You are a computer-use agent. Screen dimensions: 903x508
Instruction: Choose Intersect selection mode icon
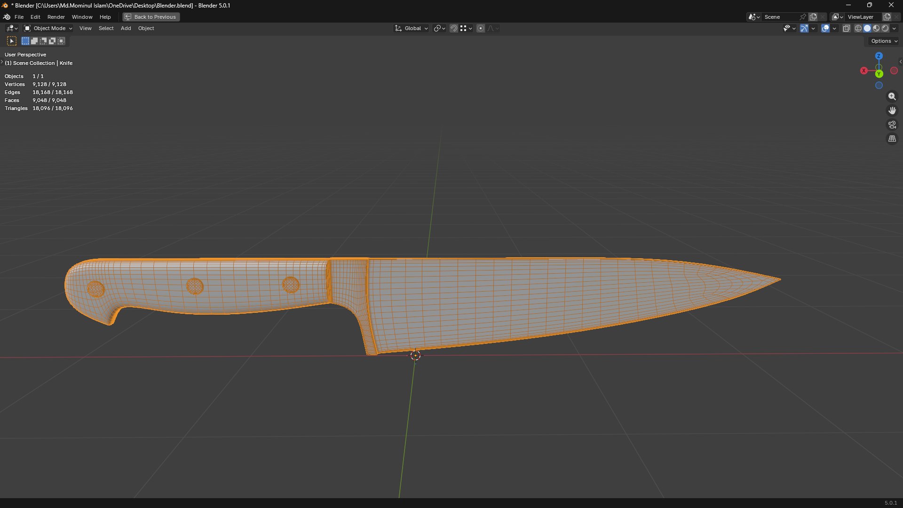61,41
